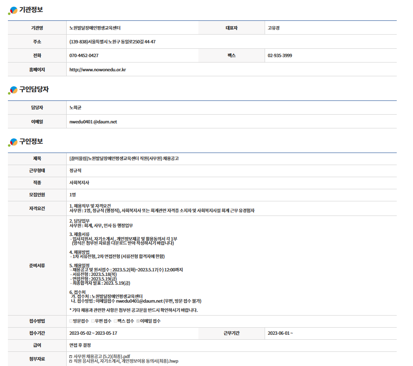Image resolution: width=413 pixels, height=366 pixels.
Task: Click the 최종합격자 발표 date line
Action: [x=100, y=283]
